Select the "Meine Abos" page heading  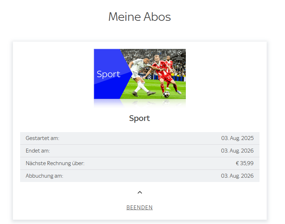click(x=139, y=17)
